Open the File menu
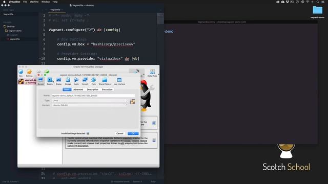Screen dimensions: 328x184 point(25,2)
